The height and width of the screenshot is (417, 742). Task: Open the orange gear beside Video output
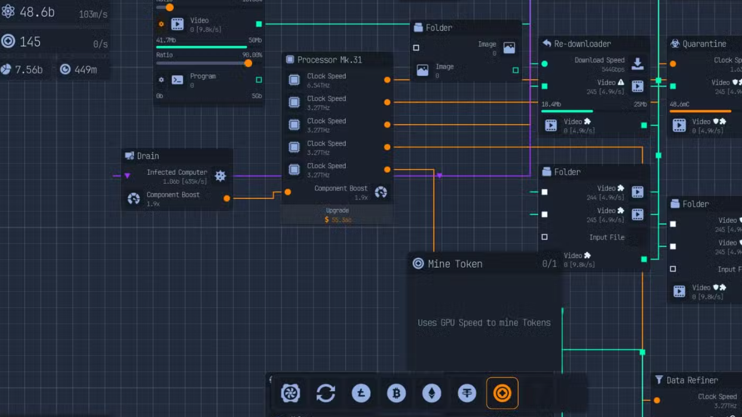click(x=161, y=24)
